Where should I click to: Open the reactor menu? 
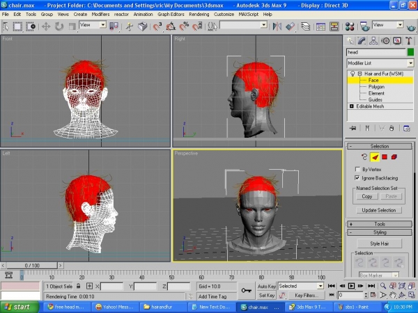point(121,15)
